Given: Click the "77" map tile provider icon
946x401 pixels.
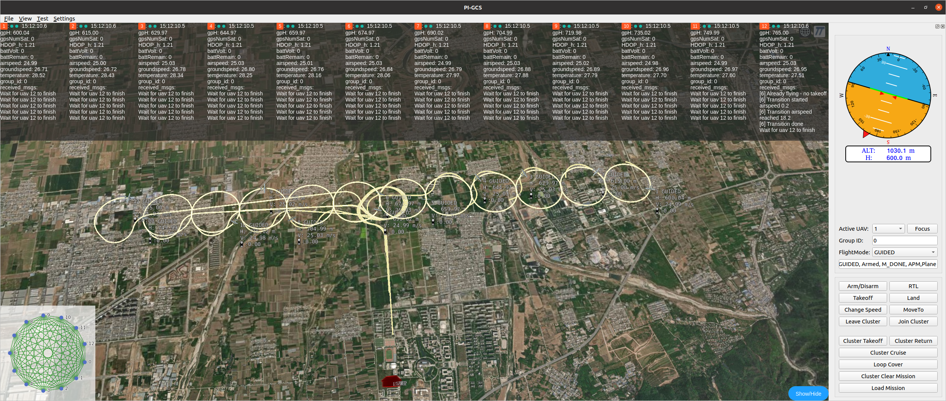Looking at the screenshot, I should tap(820, 32).
